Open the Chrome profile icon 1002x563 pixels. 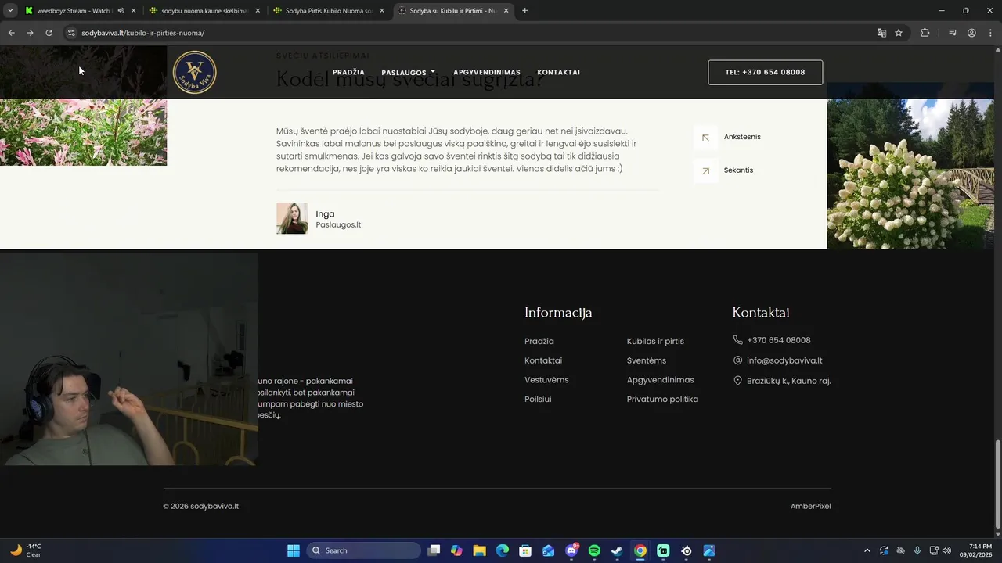coord(971,33)
